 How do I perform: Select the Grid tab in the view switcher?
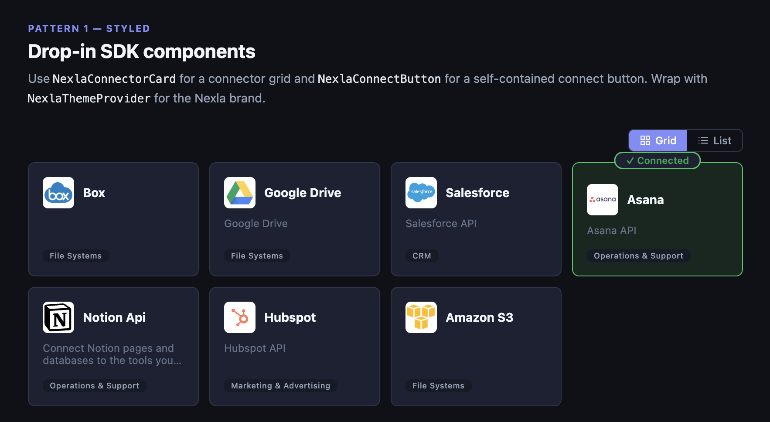coord(658,140)
